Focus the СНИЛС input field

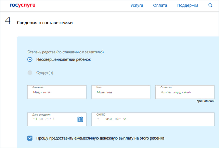coord(153,119)
